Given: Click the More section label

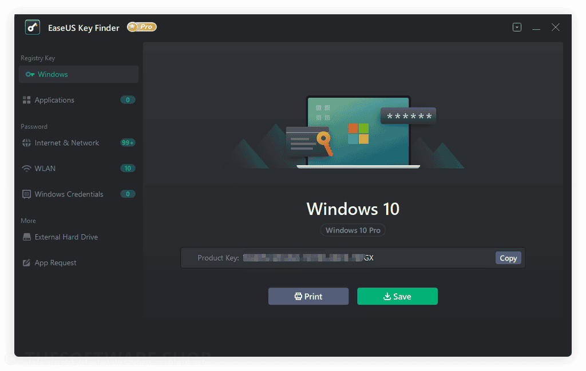Looking at the screenshot, I should (x=29, y=221).
